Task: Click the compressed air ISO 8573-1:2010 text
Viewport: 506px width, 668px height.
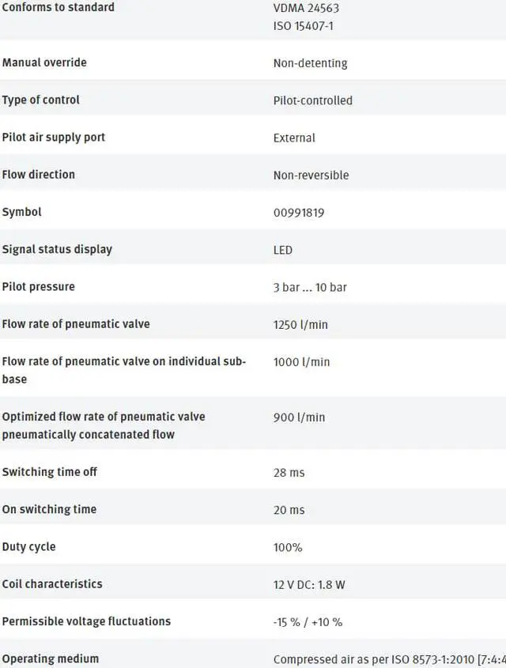Action: click(x=389, y=659)
